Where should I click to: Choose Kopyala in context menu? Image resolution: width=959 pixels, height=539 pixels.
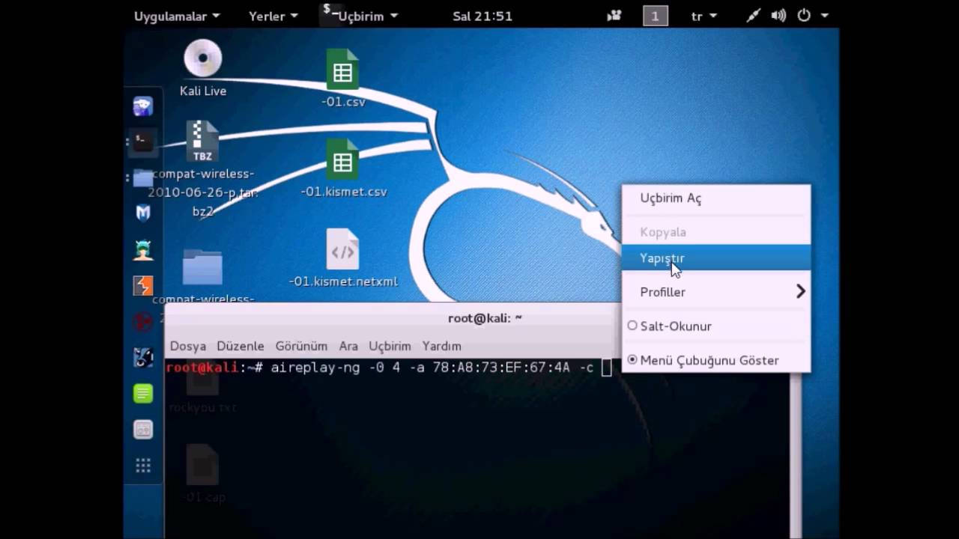tap(716, 232)
